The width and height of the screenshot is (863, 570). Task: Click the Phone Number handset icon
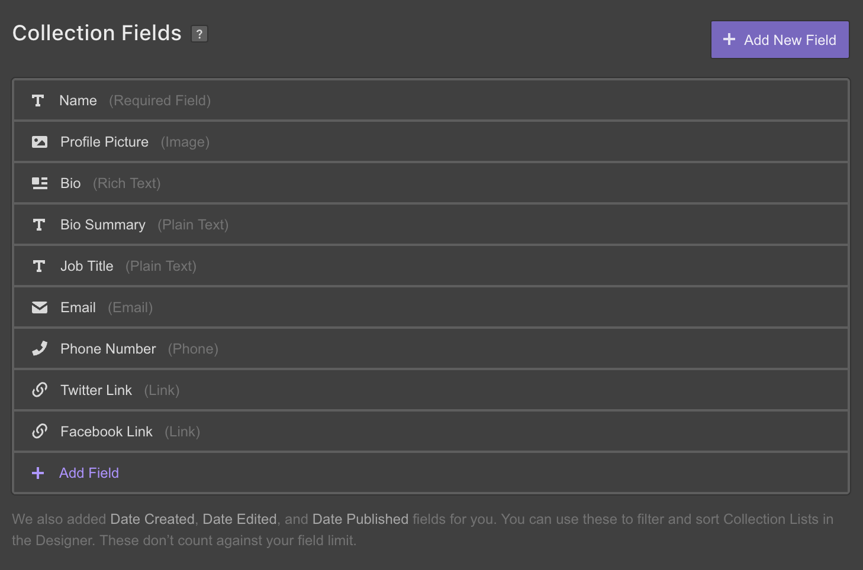tap(40, 349)
